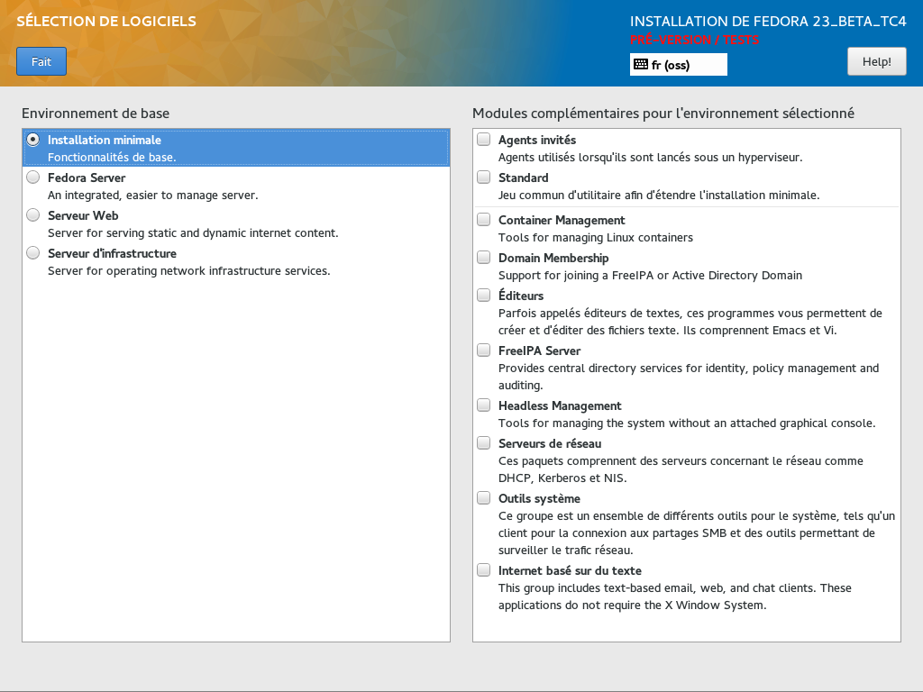Click the 'PRÉ-VERSION / TESTS' red warning text

tap(695, 40)
